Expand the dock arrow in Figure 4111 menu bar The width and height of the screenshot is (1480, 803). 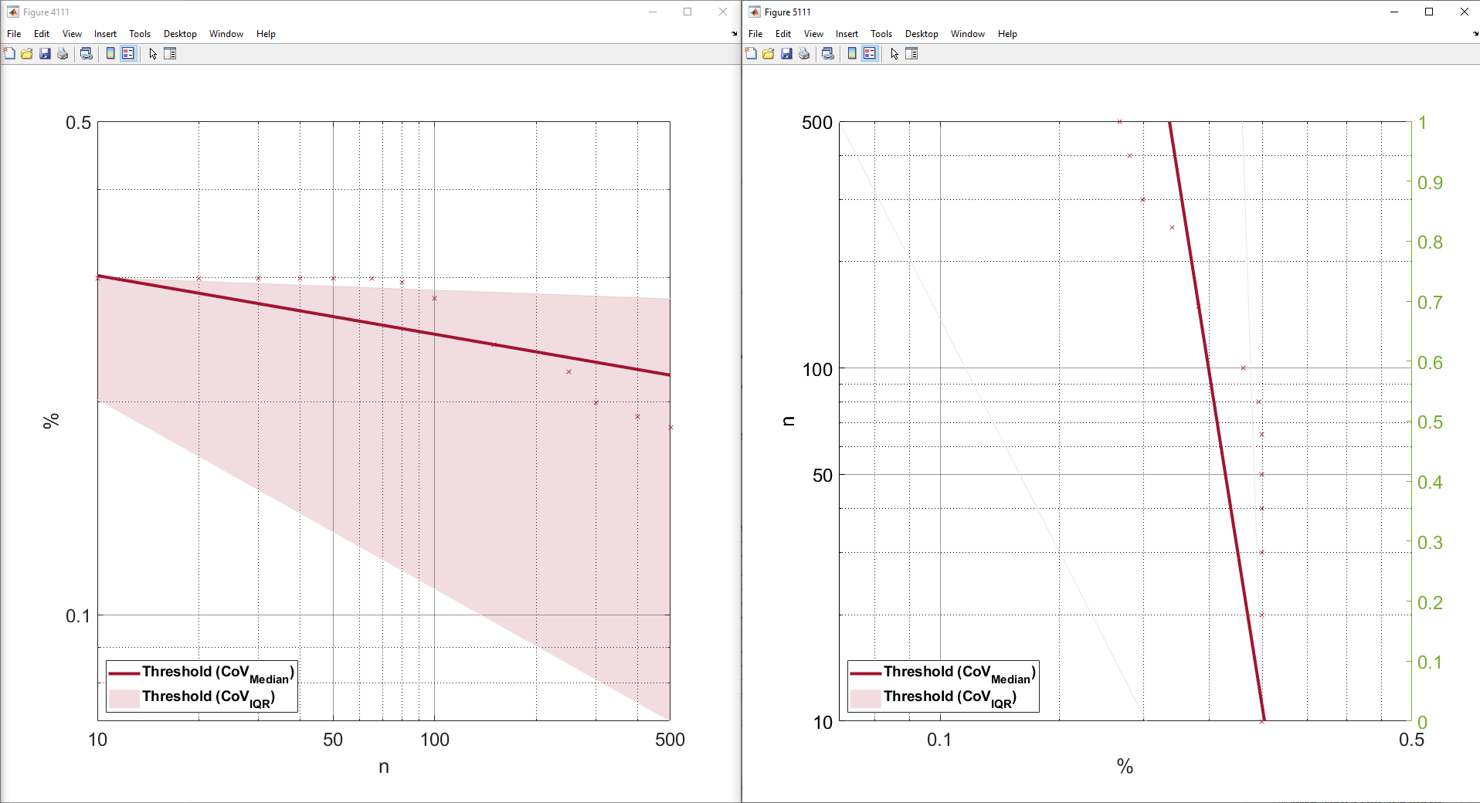point(734,34)
